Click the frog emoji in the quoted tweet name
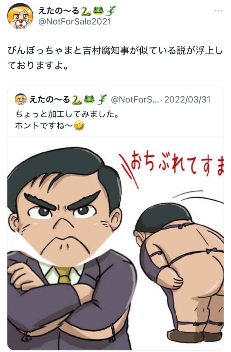This screenshot has height=352, width=231. (89, 99)
